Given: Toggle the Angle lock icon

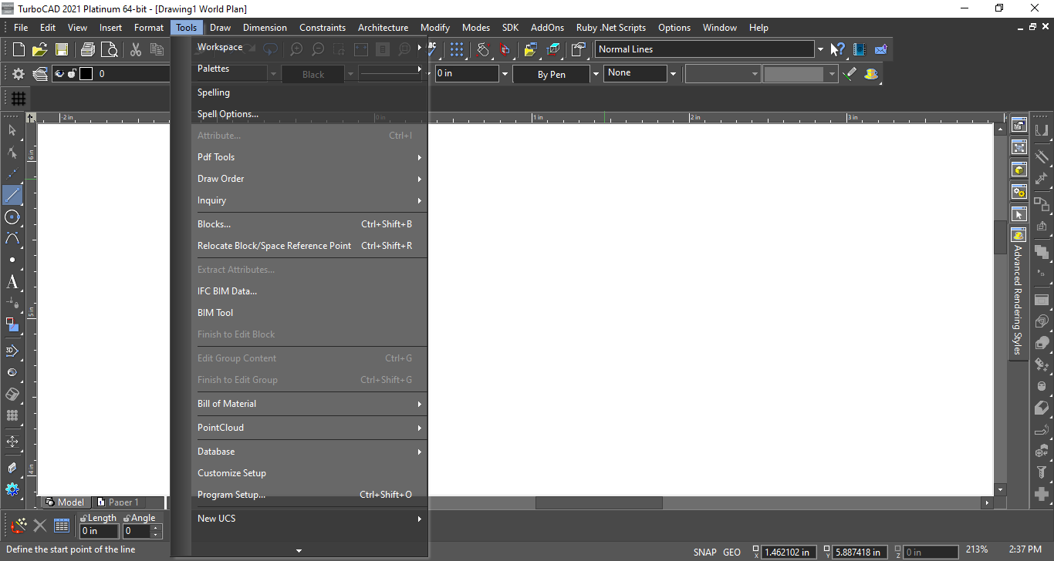Looking at the screenshot, I should tap(127, 518).
